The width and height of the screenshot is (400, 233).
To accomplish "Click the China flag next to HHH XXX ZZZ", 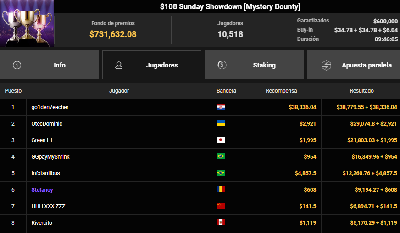I will [221, 205].
